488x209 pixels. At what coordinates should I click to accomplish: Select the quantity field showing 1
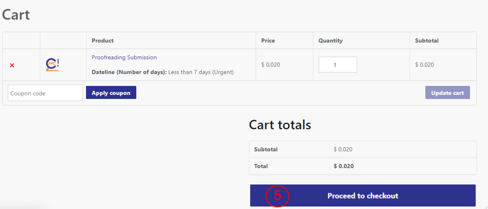(x=338, y=65)
